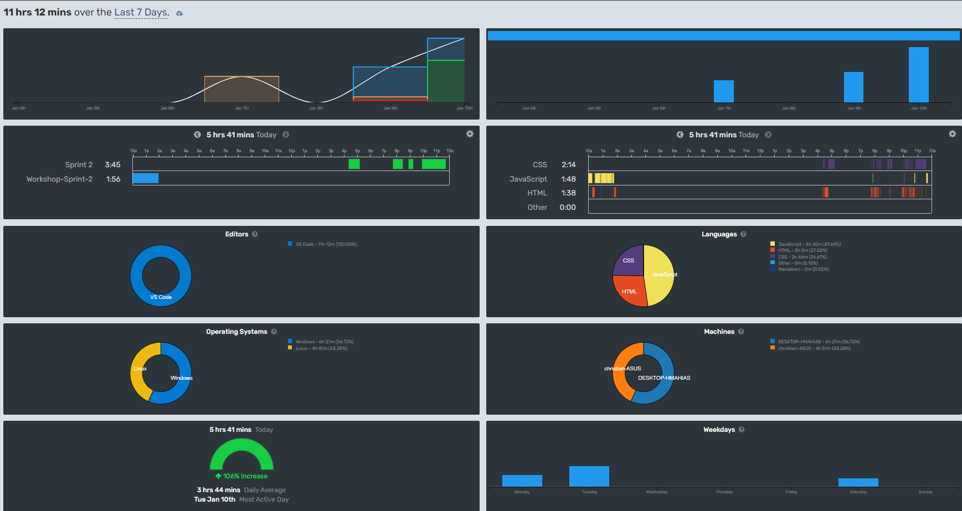
Task: Click help icon next to Languages
Action: (743, 234)
